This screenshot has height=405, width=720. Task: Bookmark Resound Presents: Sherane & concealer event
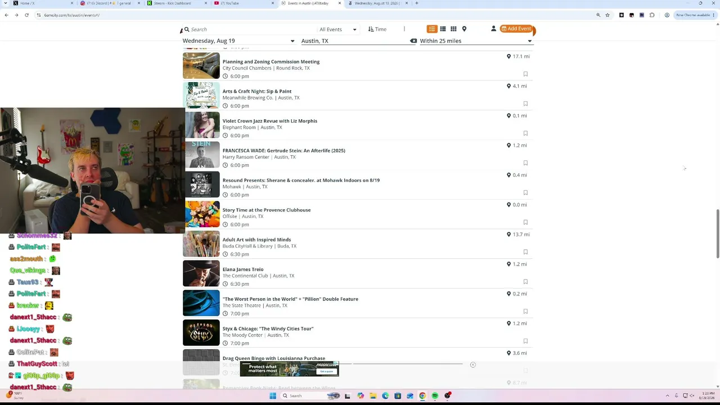(x=525, y=192)
